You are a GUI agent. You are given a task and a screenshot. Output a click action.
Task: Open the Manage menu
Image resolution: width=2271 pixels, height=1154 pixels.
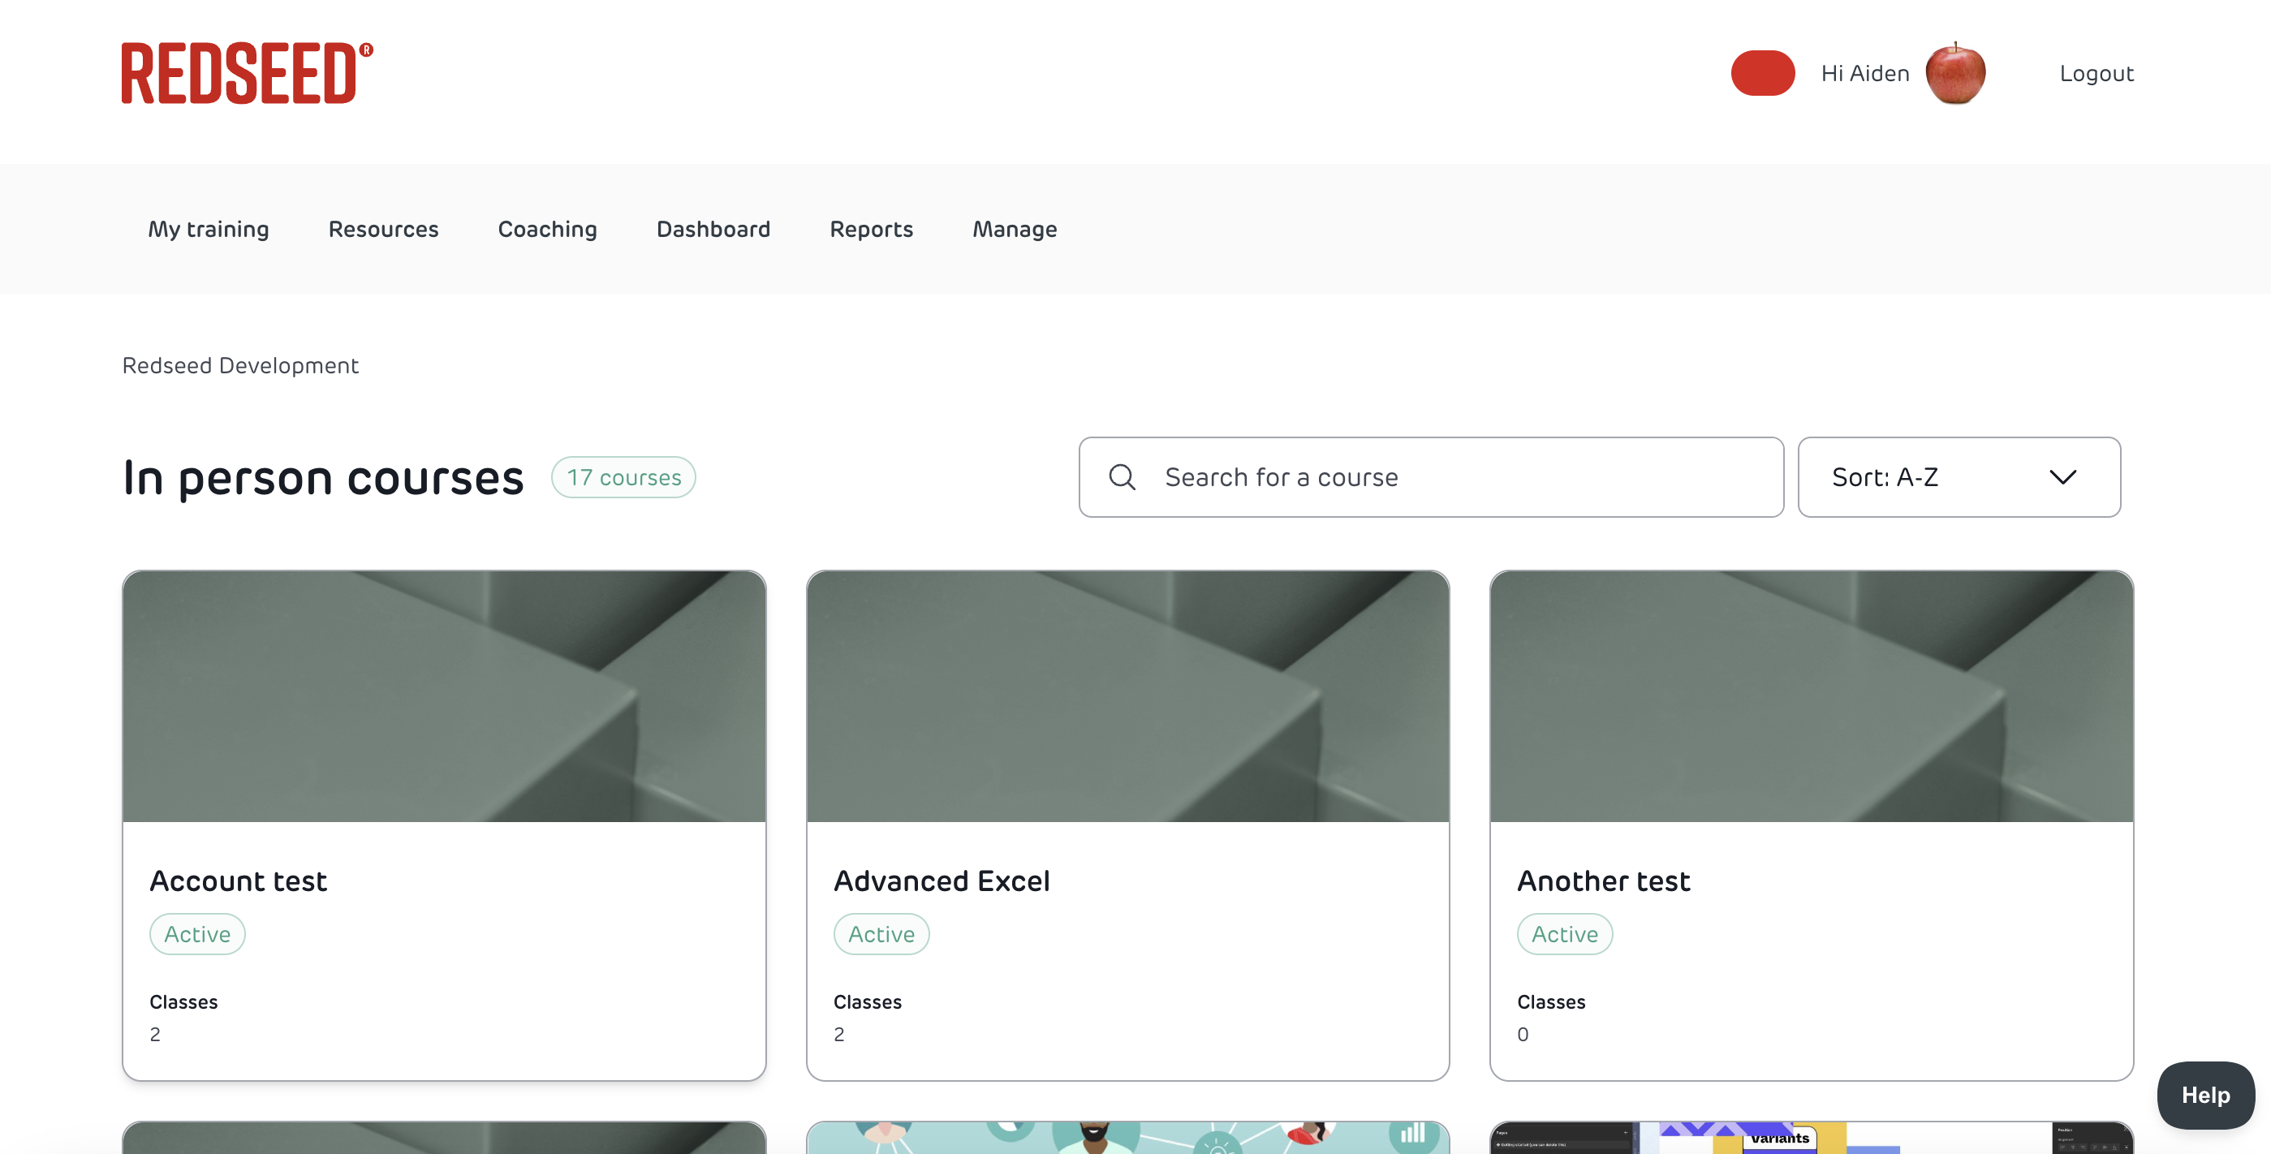(1014, 229)
